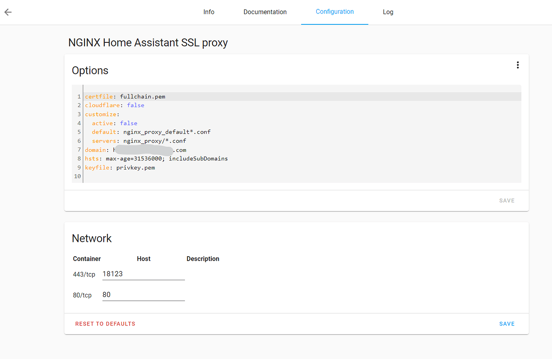552x359 pixels.
Task: Switch to the Info tab
Action: point(208,12)
